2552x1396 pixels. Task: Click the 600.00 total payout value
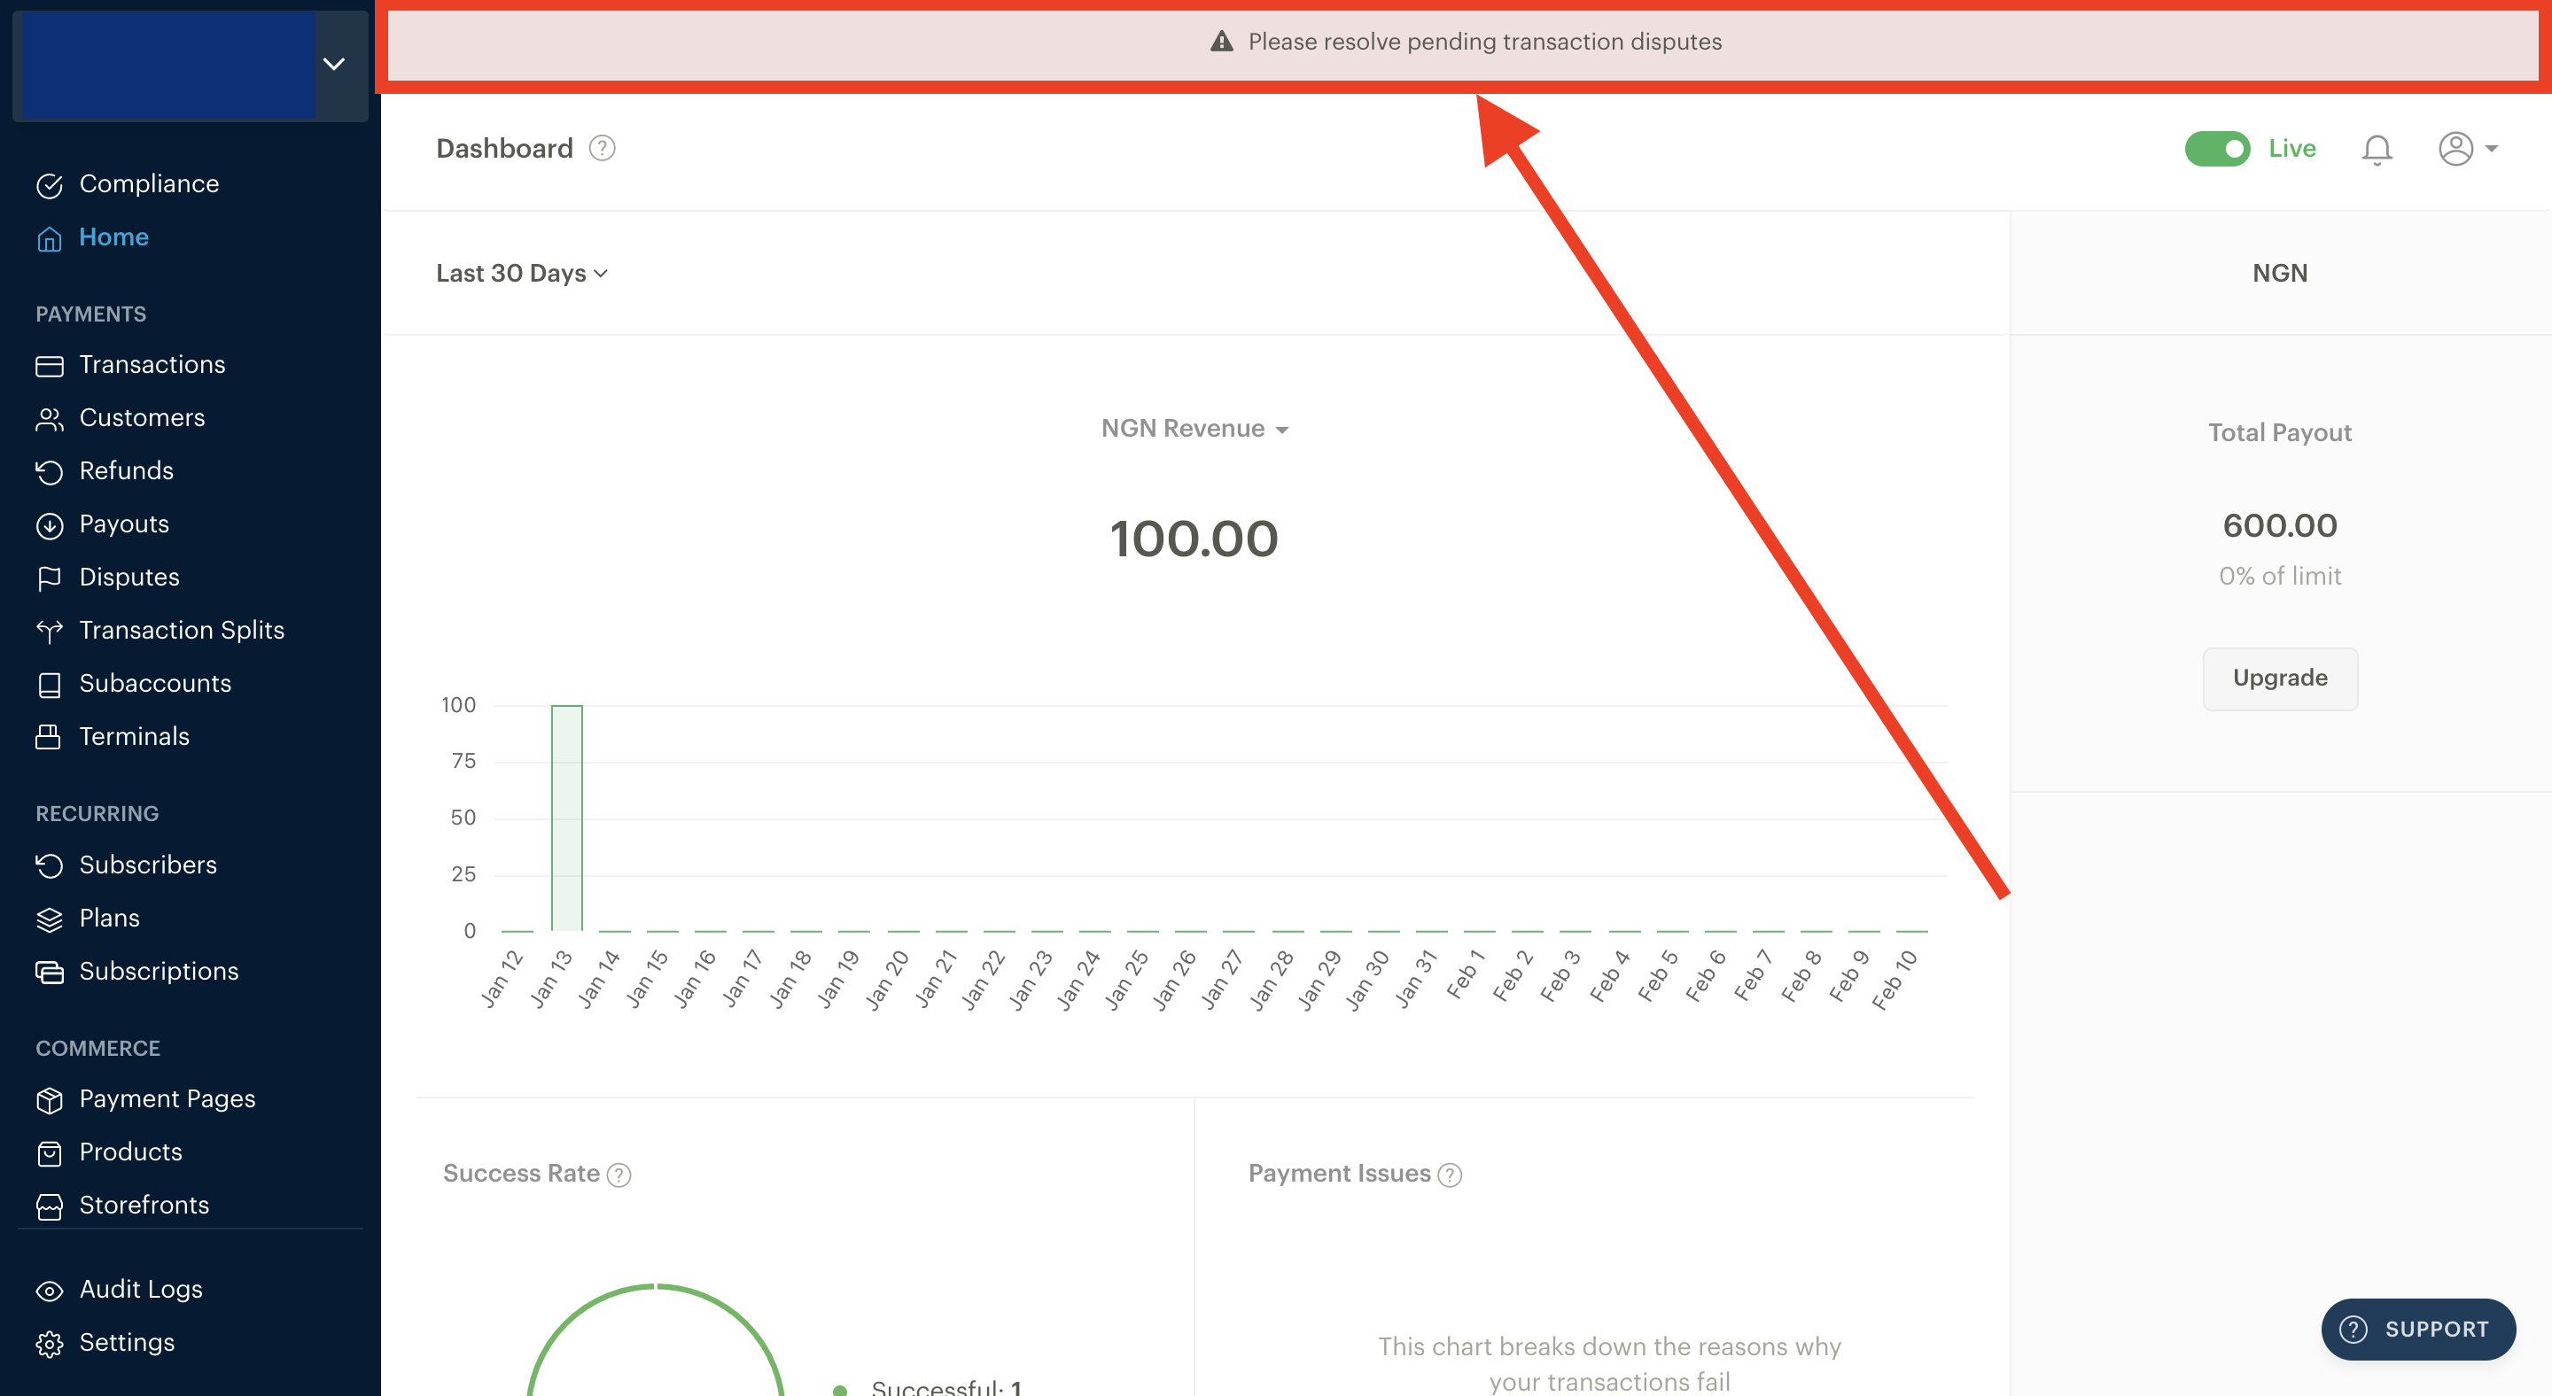pos(2280,526)
